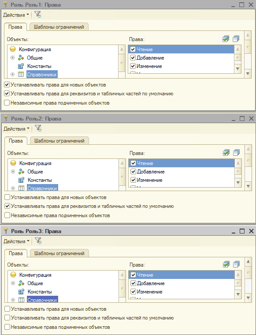Click Справочники table icon in Роль1 window
The height and width of the screenshot is (335, 256).
pos(21,74)
